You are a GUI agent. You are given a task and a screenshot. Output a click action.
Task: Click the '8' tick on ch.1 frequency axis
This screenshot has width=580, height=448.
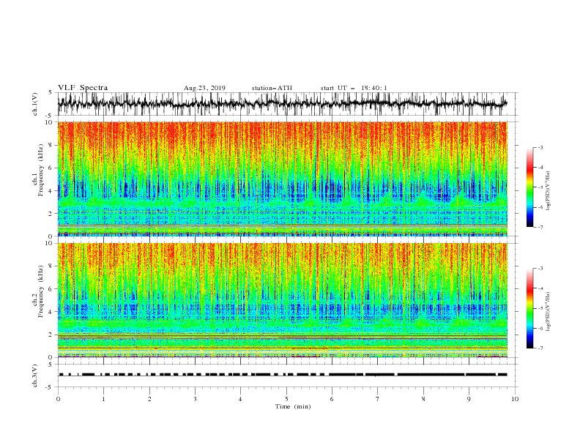[51, 145]
